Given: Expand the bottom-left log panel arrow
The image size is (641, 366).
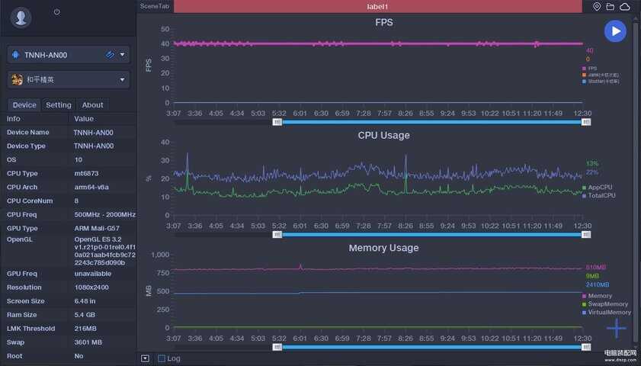Looking at the screenshot, I should pos(145,358).
